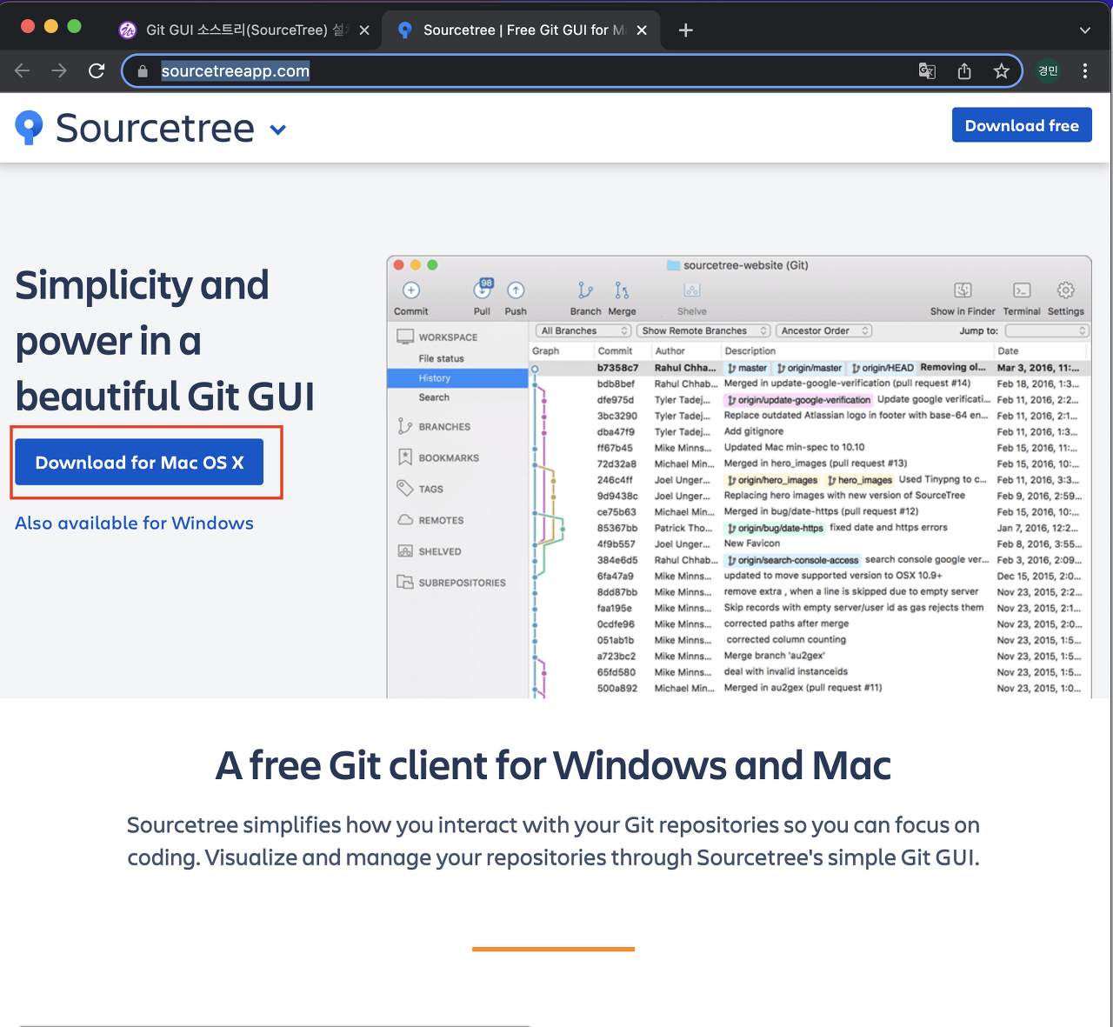Click the Sourcetree pin logo icon
This screenshot has height=1027, width=1113.
coord(30,128)
